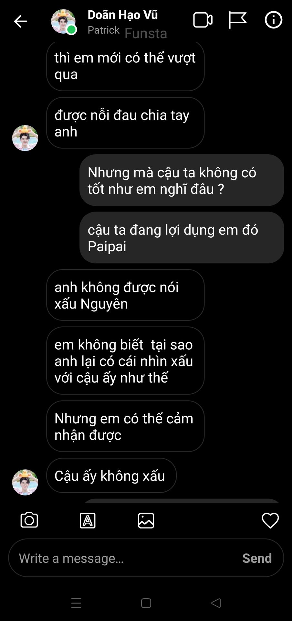Open the image gallery icon

[146, 520]
